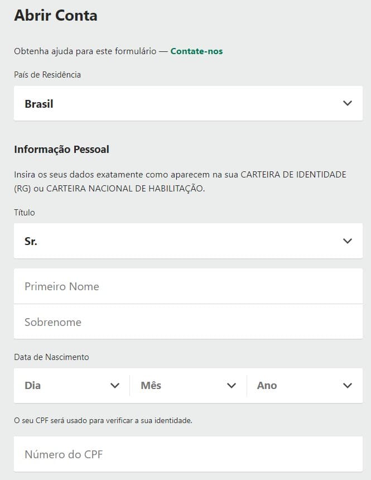The height and width of the screenshot is (480, 371).
Task: Follow the Contate-nos link
Action: point(196,51)
